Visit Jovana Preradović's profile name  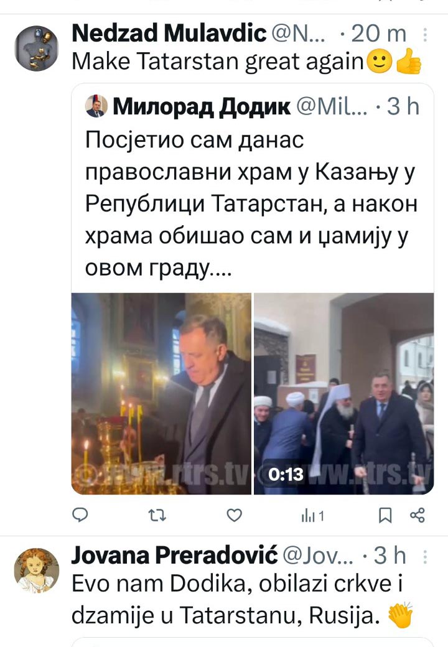174,556
